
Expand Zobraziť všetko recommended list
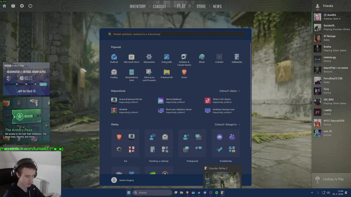pos(230,91)
